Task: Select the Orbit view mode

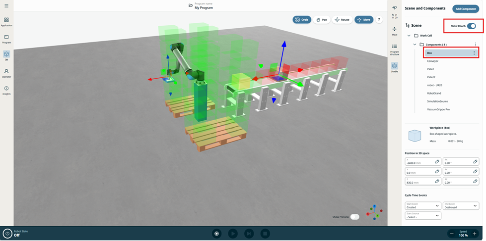Action: click(301, 20)
